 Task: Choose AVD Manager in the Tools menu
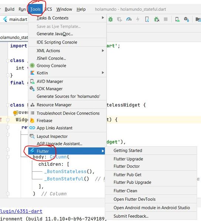tap(67, 81)
